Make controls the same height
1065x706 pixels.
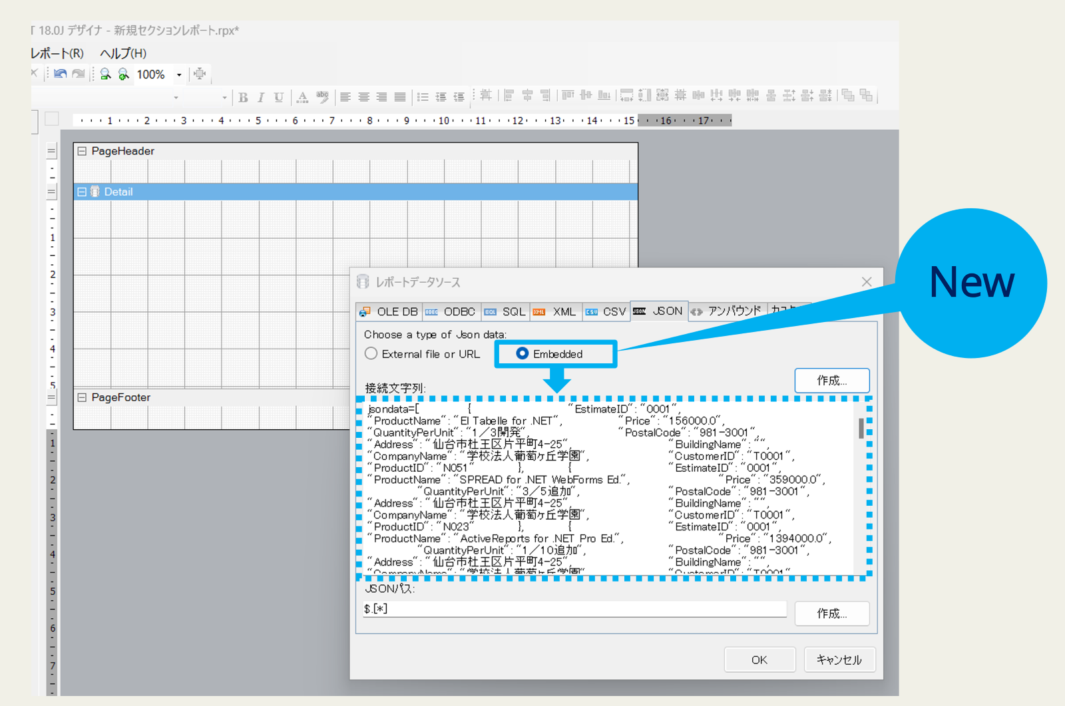tap(644, 96)
